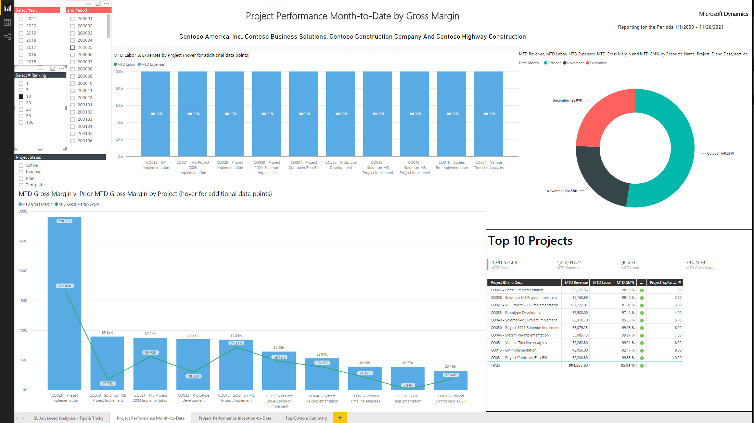
Task: Uncheck ranking 10 checkbox
Action: point(21,96)
